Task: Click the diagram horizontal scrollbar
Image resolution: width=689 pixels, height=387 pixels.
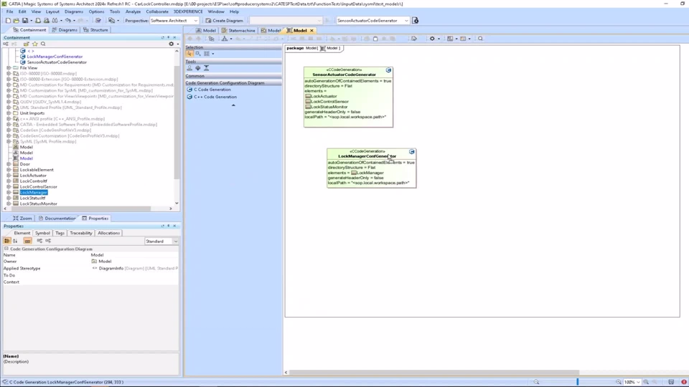Action: [433, 373]
